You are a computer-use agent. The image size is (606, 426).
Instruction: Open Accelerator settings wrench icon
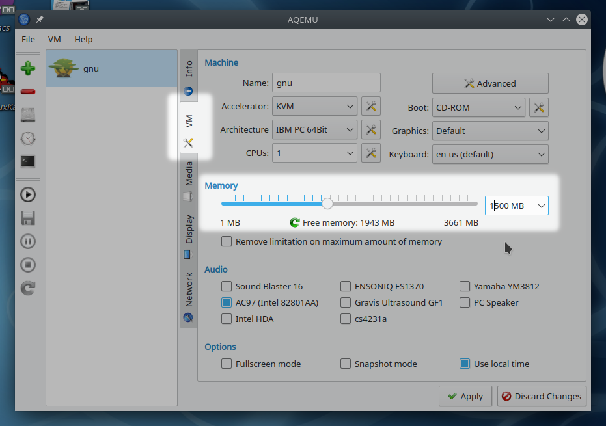pyautogui.click(x=371, y=106)
